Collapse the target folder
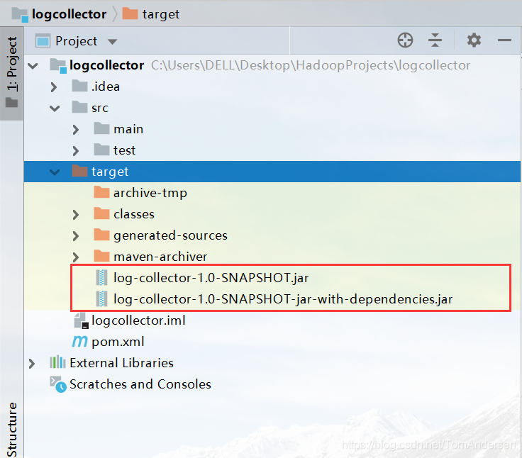The width and height of the screenshot is (522, 458). [55, 172]
